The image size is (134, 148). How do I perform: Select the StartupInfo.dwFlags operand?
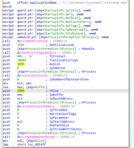[x=61, y=26]
